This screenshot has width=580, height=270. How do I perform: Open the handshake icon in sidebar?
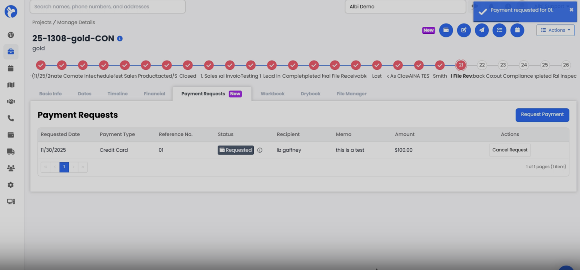point(11,102)
